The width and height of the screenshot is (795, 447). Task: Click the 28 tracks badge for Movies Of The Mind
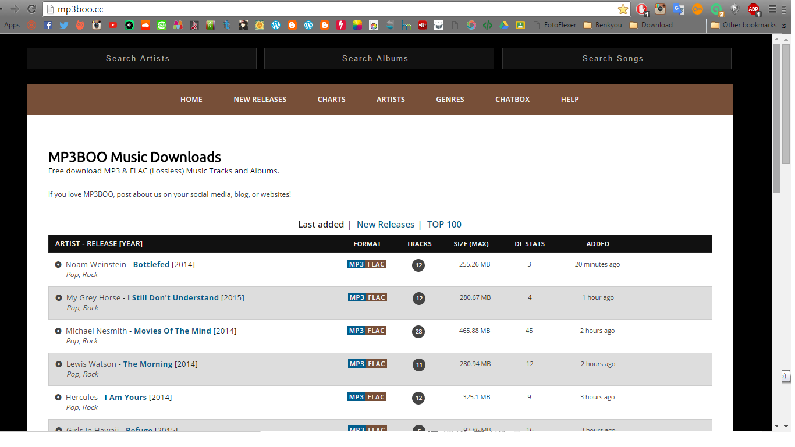[418, 332]
